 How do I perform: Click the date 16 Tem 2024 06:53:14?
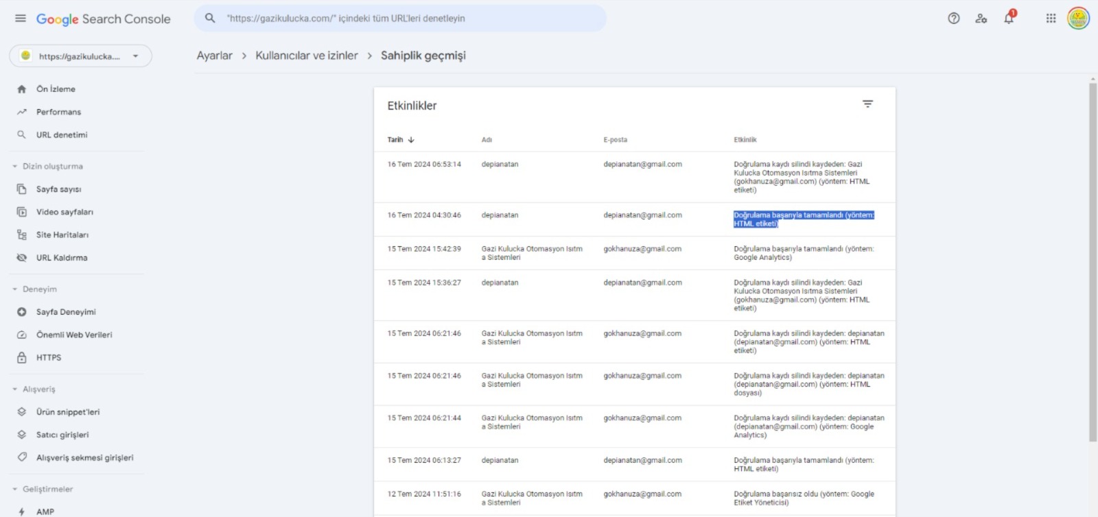tap(424, 165)
